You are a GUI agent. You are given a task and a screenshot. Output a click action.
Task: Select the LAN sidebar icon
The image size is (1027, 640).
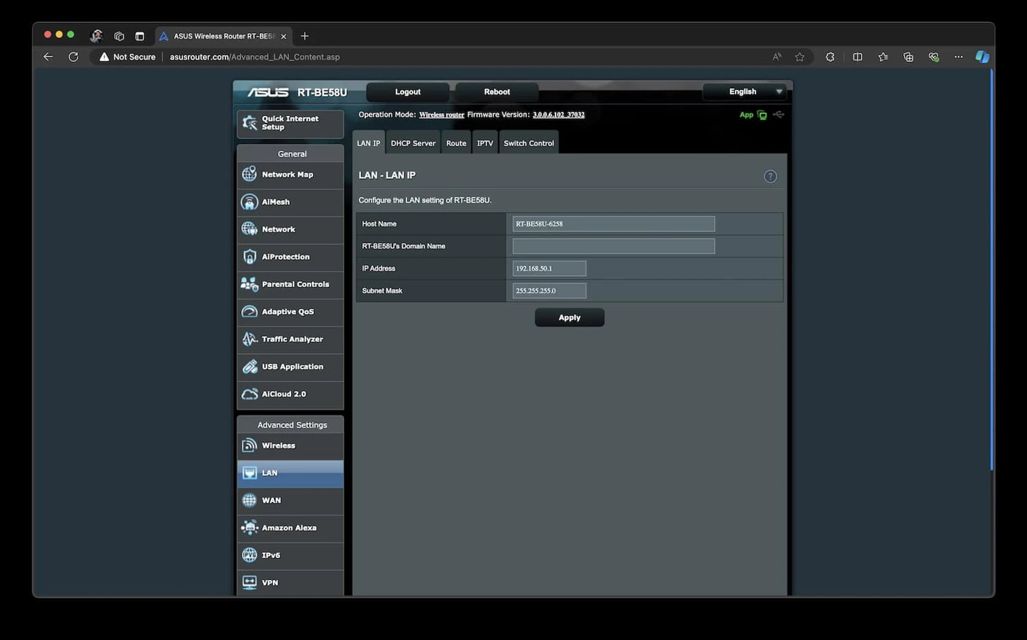(x=249, y=473)
